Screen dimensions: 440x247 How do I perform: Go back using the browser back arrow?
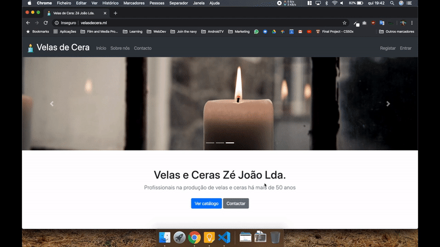(x=28, y=23)
